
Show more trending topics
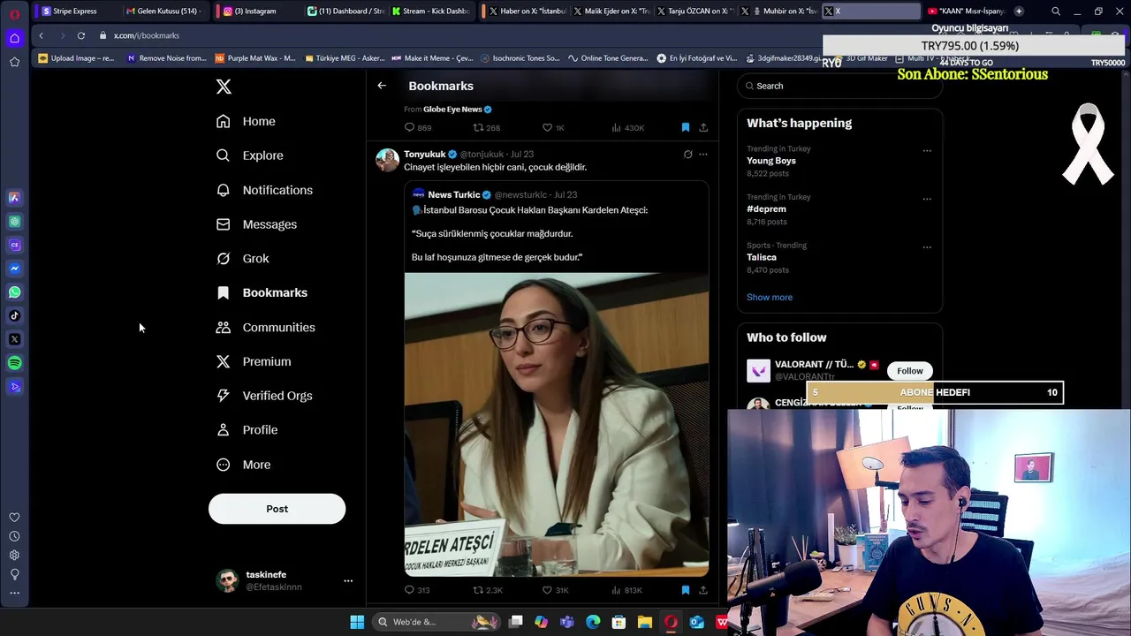click(x=770, y=297)
